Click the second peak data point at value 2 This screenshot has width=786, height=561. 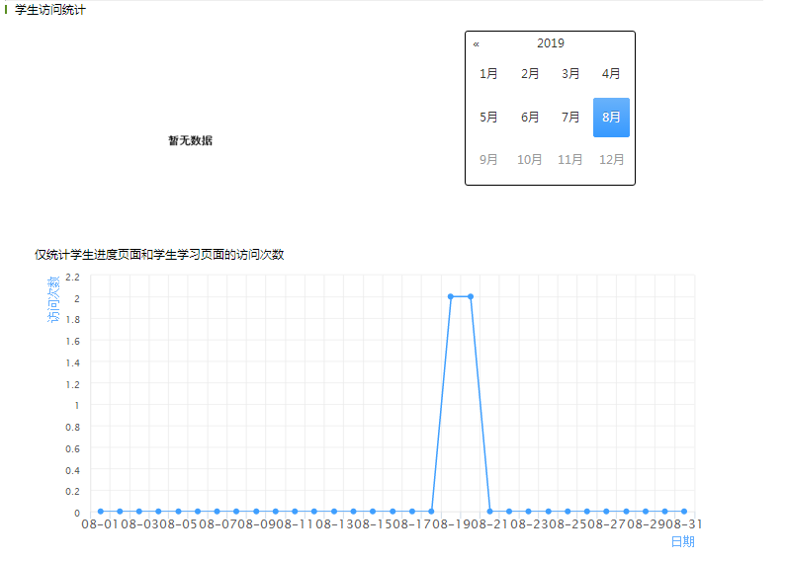pos(471,296)
